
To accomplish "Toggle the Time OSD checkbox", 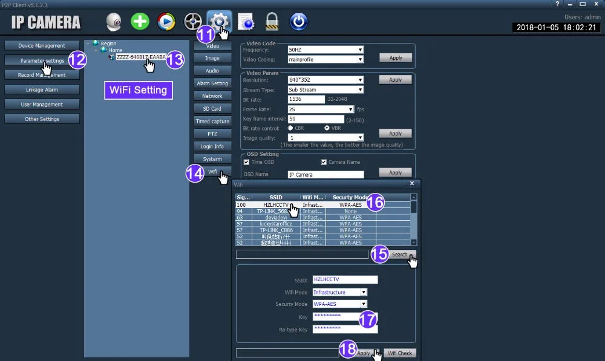I will 247,162.
